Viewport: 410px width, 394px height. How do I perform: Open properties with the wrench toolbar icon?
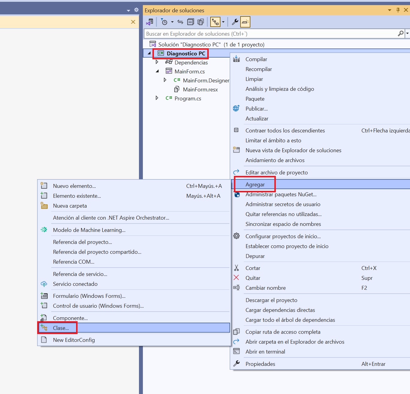(x=235, y=22)
